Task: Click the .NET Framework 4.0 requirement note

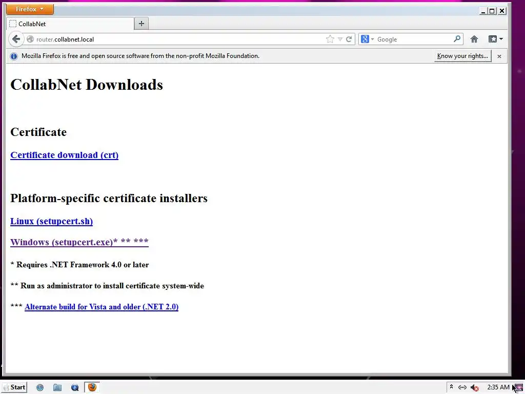Action: tap(79, 265)
